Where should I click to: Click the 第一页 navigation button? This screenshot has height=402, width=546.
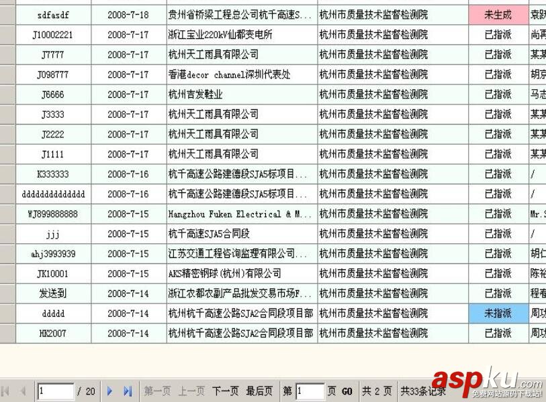pos(156,391)
